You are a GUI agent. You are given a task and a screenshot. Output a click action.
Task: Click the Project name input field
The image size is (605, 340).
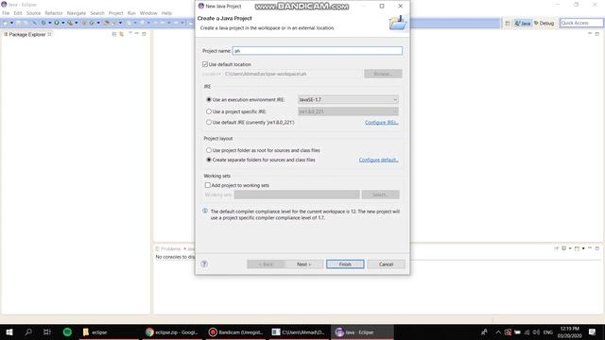[x=318, y=51]
